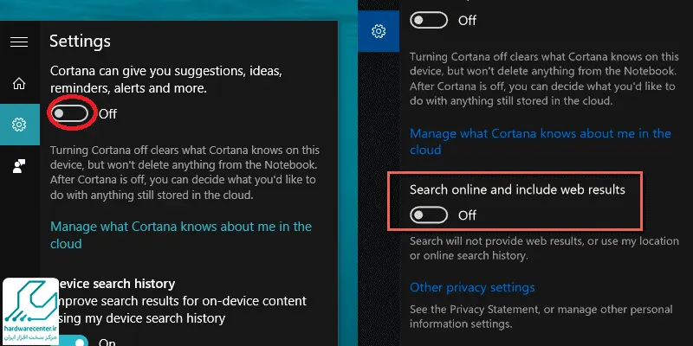The width and height of the screenshot is (693, 346).
Task: Go to Cortana Home icon in sidebar
Action: point(19,83)
